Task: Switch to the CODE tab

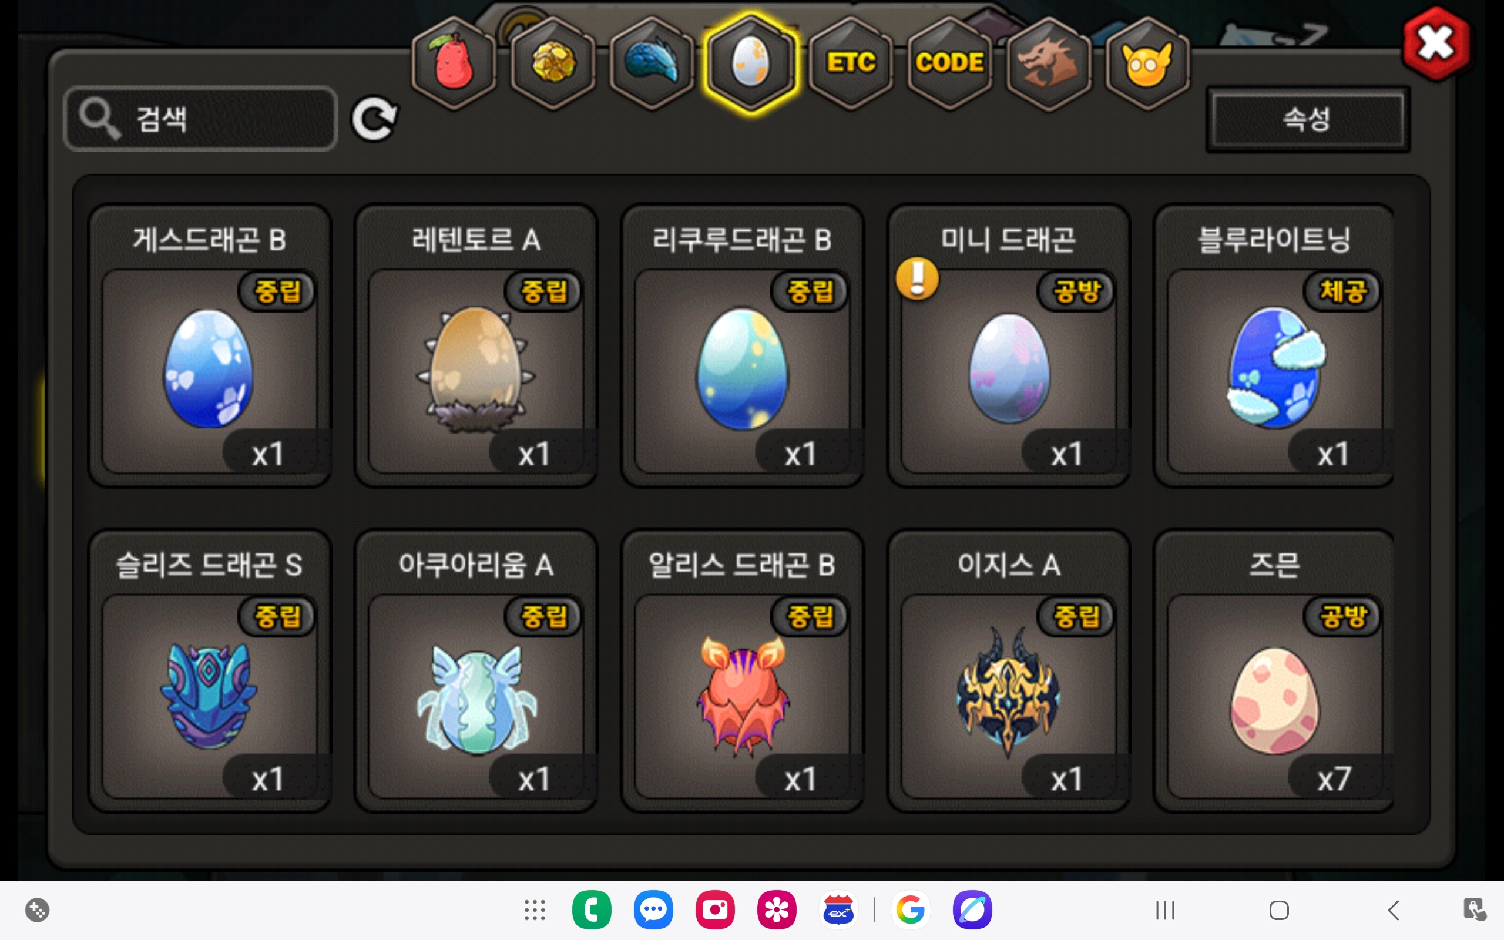Action: (x=949, y=63)
